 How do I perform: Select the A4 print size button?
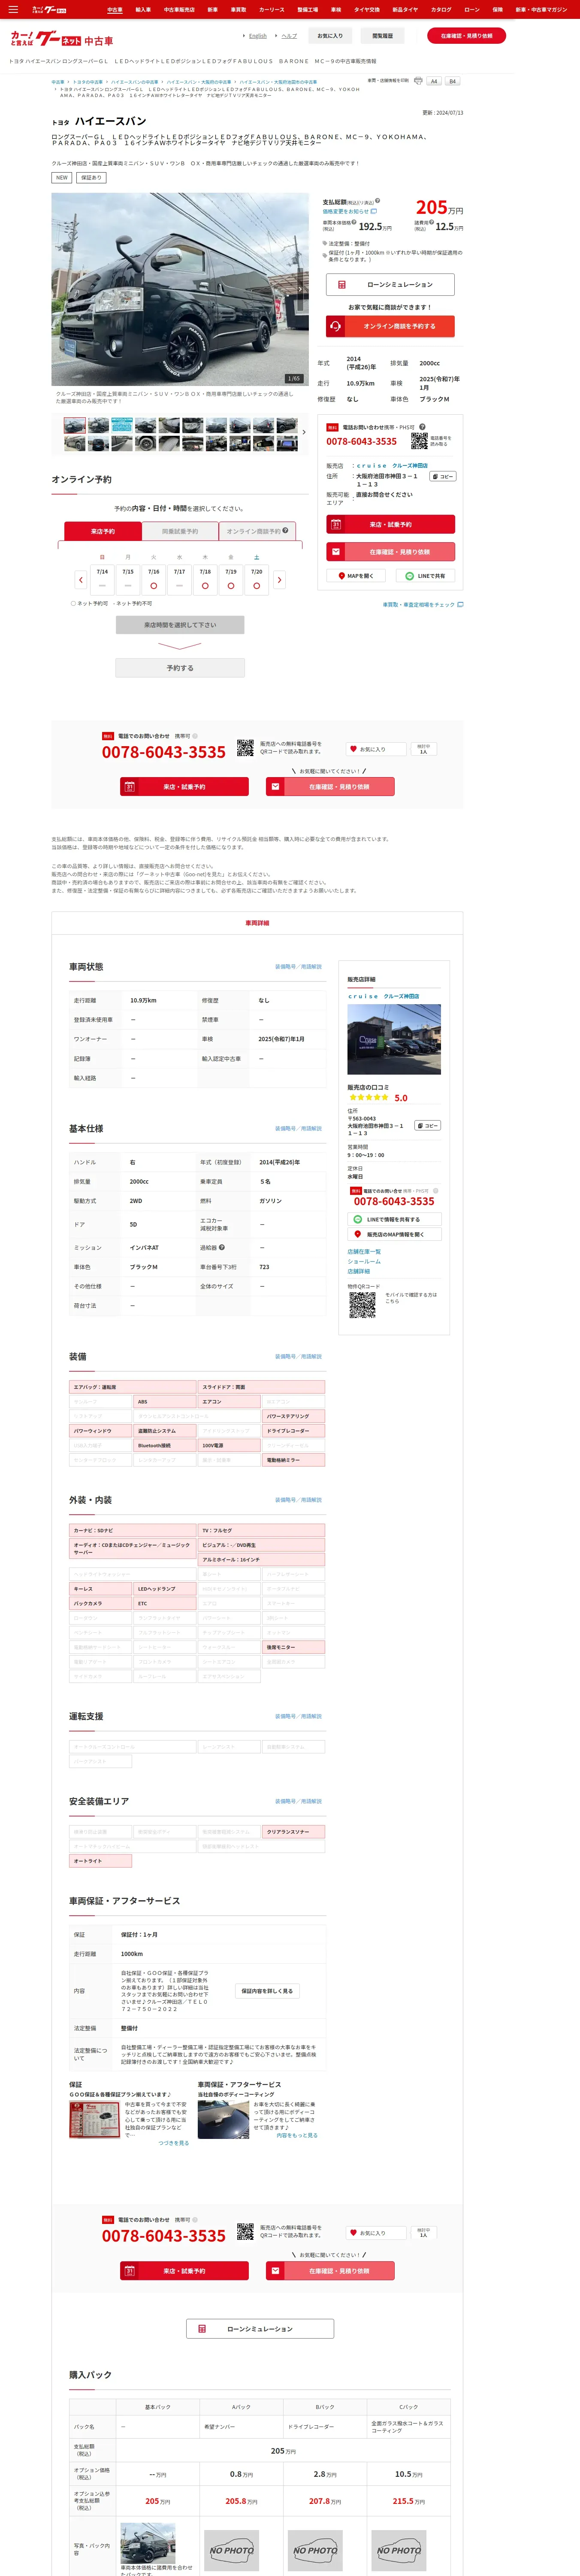(434, 81)
